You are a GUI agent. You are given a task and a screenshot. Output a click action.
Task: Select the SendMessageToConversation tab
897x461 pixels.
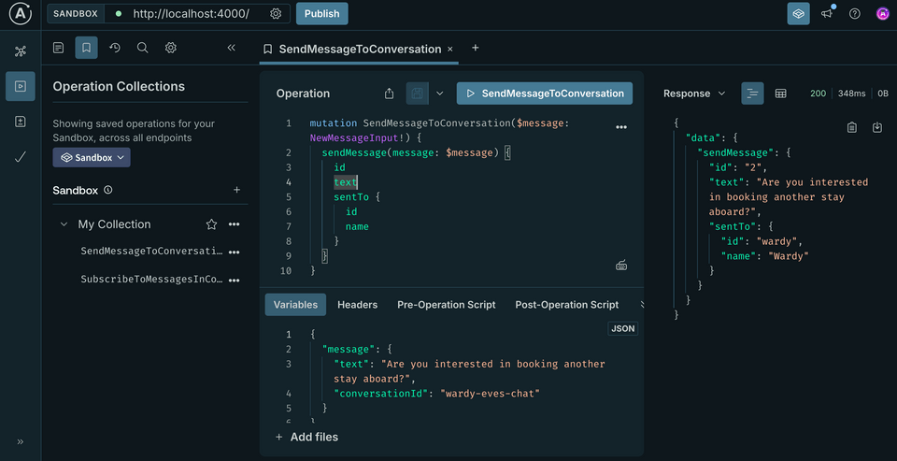click(359, 50)
